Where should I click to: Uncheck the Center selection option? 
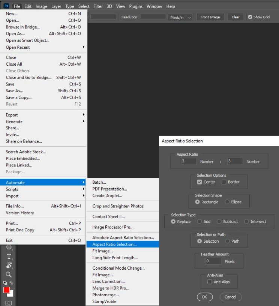click(x=199, y=182)
